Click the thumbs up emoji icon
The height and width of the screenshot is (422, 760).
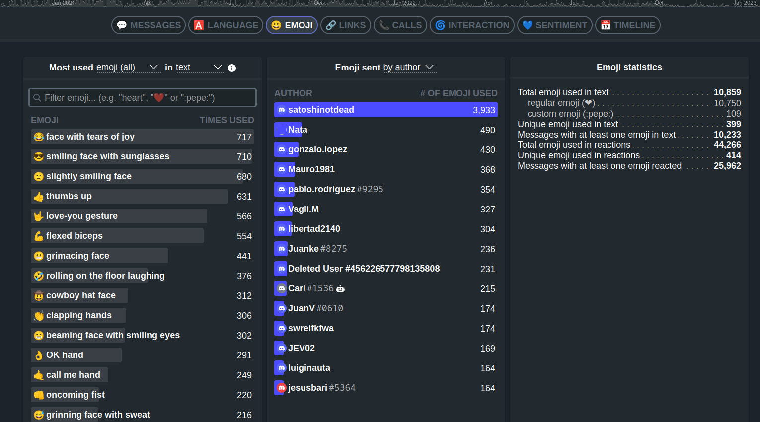click(39, 197)
